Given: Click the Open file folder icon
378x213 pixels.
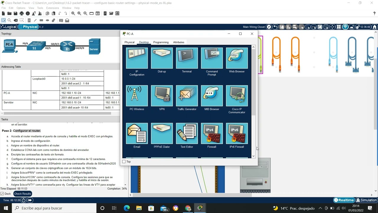Looking at the screenshot, I should (x=9, y=13).
